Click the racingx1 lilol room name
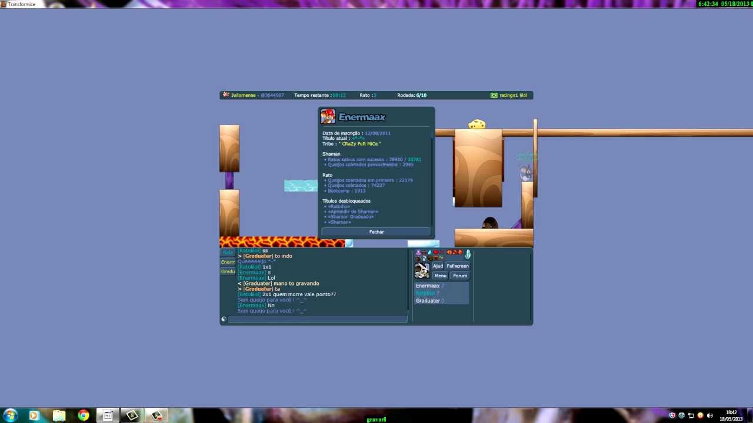Viewport: 753px width, 423px height. pyautogui.click(x=513, y=95)
